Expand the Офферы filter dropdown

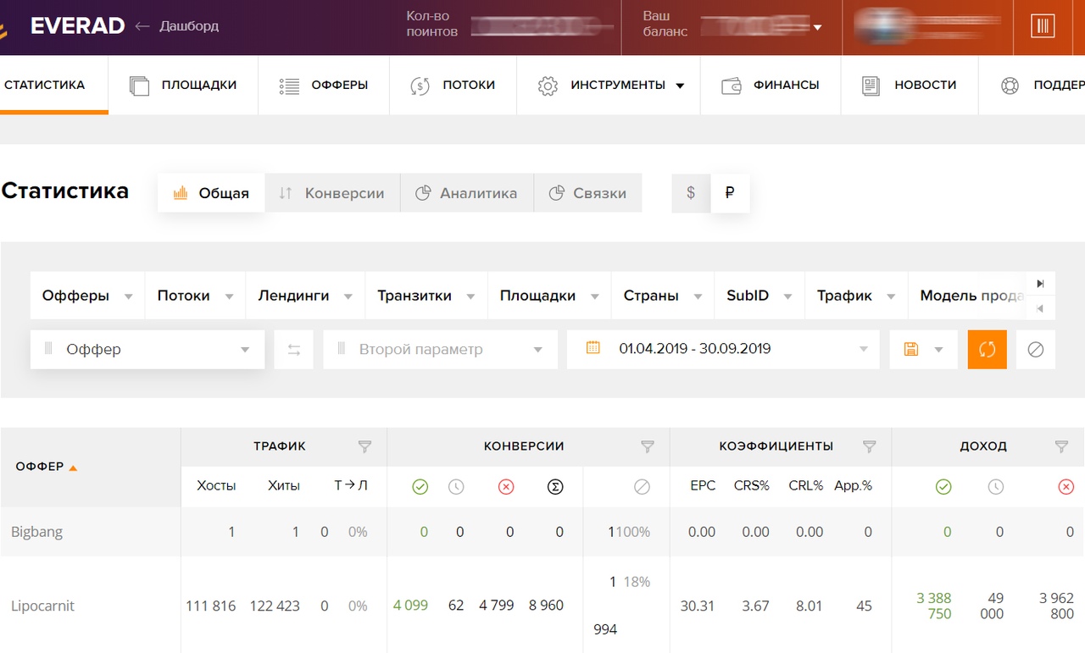click(88, 296)
